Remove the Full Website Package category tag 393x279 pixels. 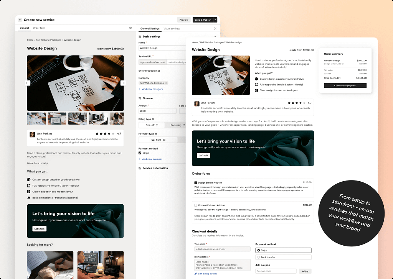pyautogui.click(x=167, y=83)
